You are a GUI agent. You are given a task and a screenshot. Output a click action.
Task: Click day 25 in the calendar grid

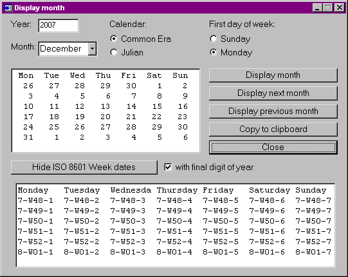coord(54,127)
